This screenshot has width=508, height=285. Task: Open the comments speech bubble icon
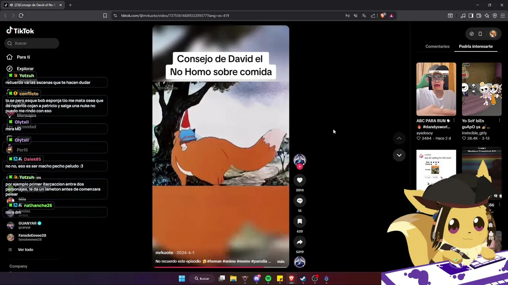[x=300, y=201]
